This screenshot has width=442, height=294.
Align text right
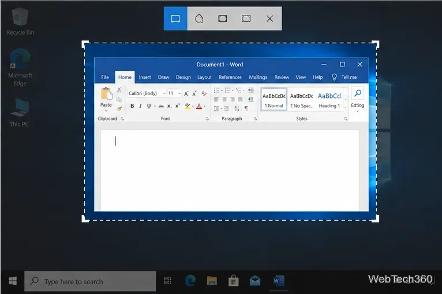click(233, 99)
